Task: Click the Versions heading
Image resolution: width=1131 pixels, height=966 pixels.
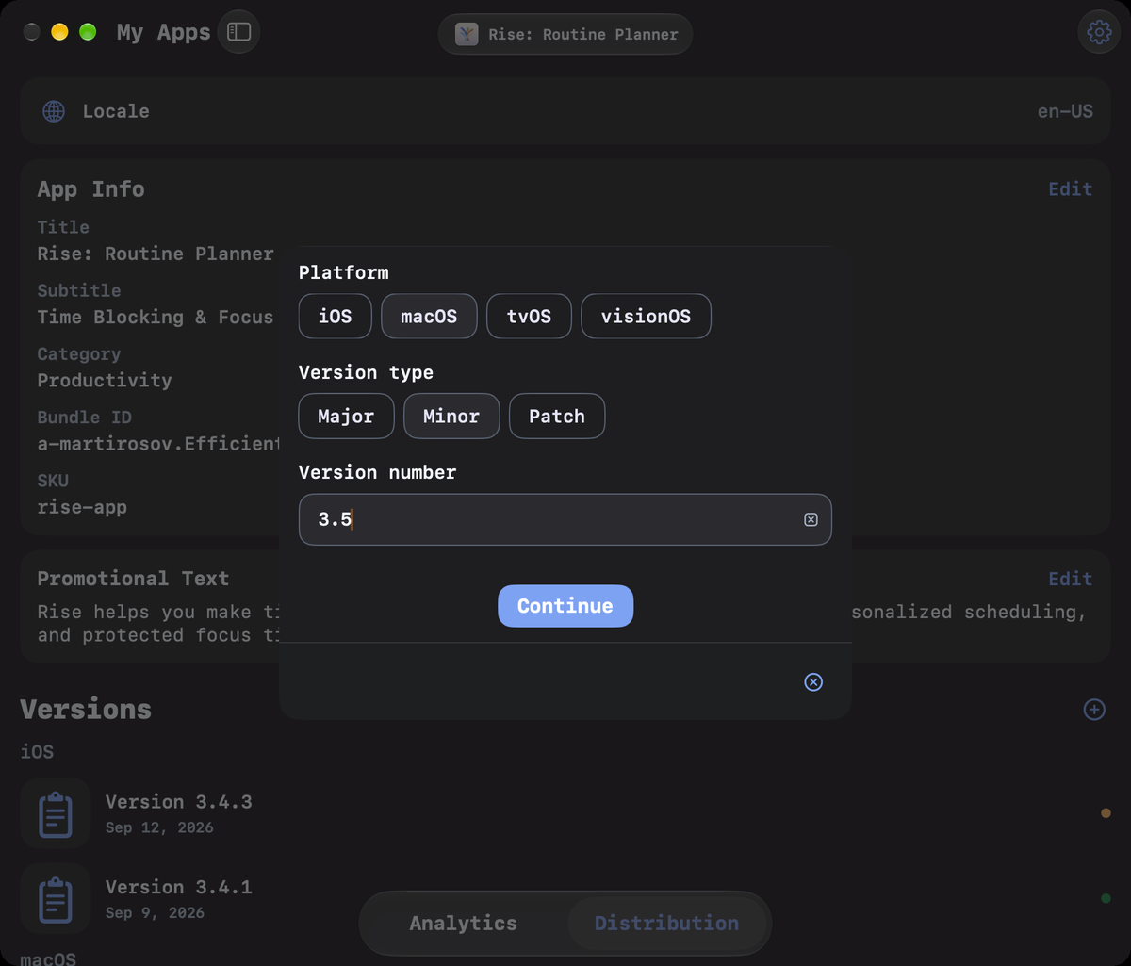Action: [x=86, y=709]
